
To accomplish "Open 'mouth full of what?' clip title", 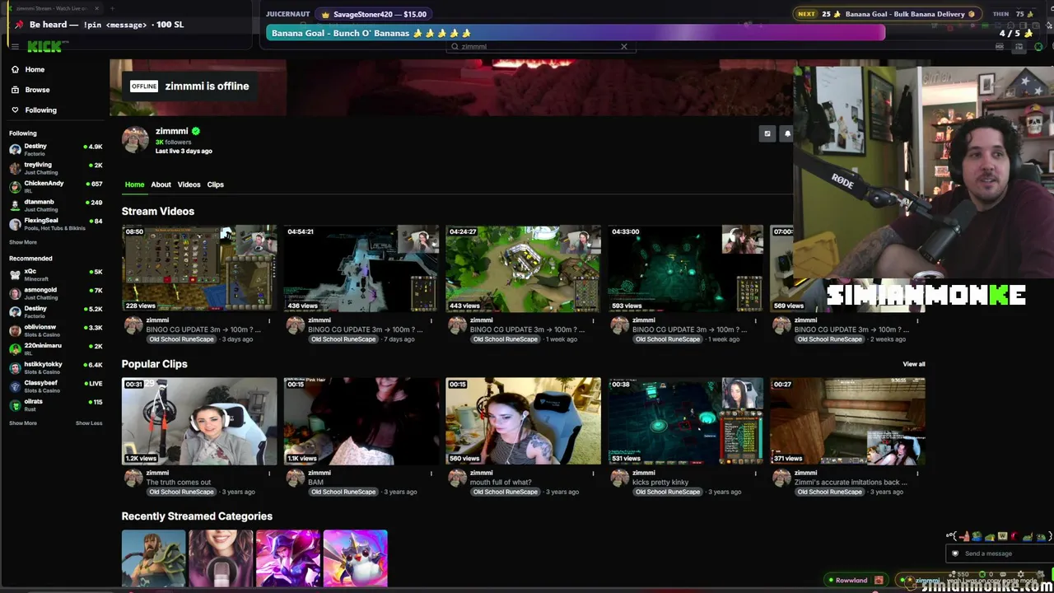I will point(501,483).
